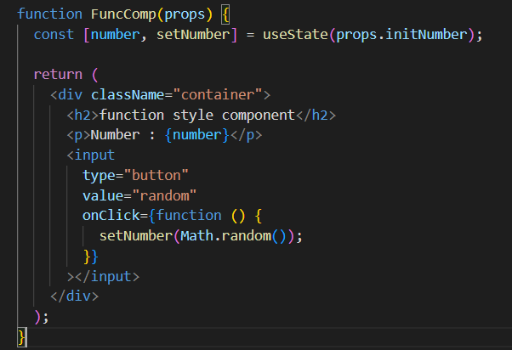Click the random method after Math
The image size is (512, 350).
click(x=247, y=236)
